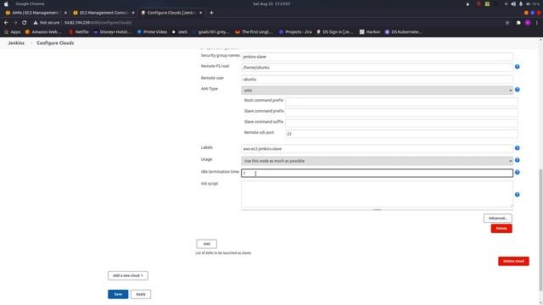
Task: Expand the AMI Type dropdown
Action: (377, 91)
